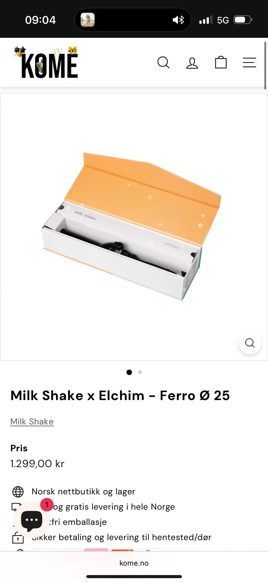Tap the 09:04 clock in status bar
The width and height of the screenshot is (268, 583).
pos(40,20)
